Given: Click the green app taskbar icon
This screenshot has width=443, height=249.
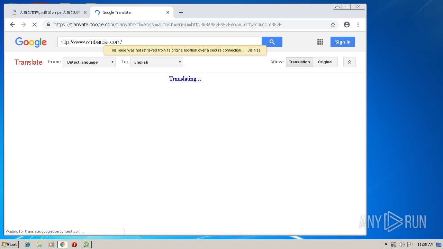Looking at the screenshot, I should 86,245.
